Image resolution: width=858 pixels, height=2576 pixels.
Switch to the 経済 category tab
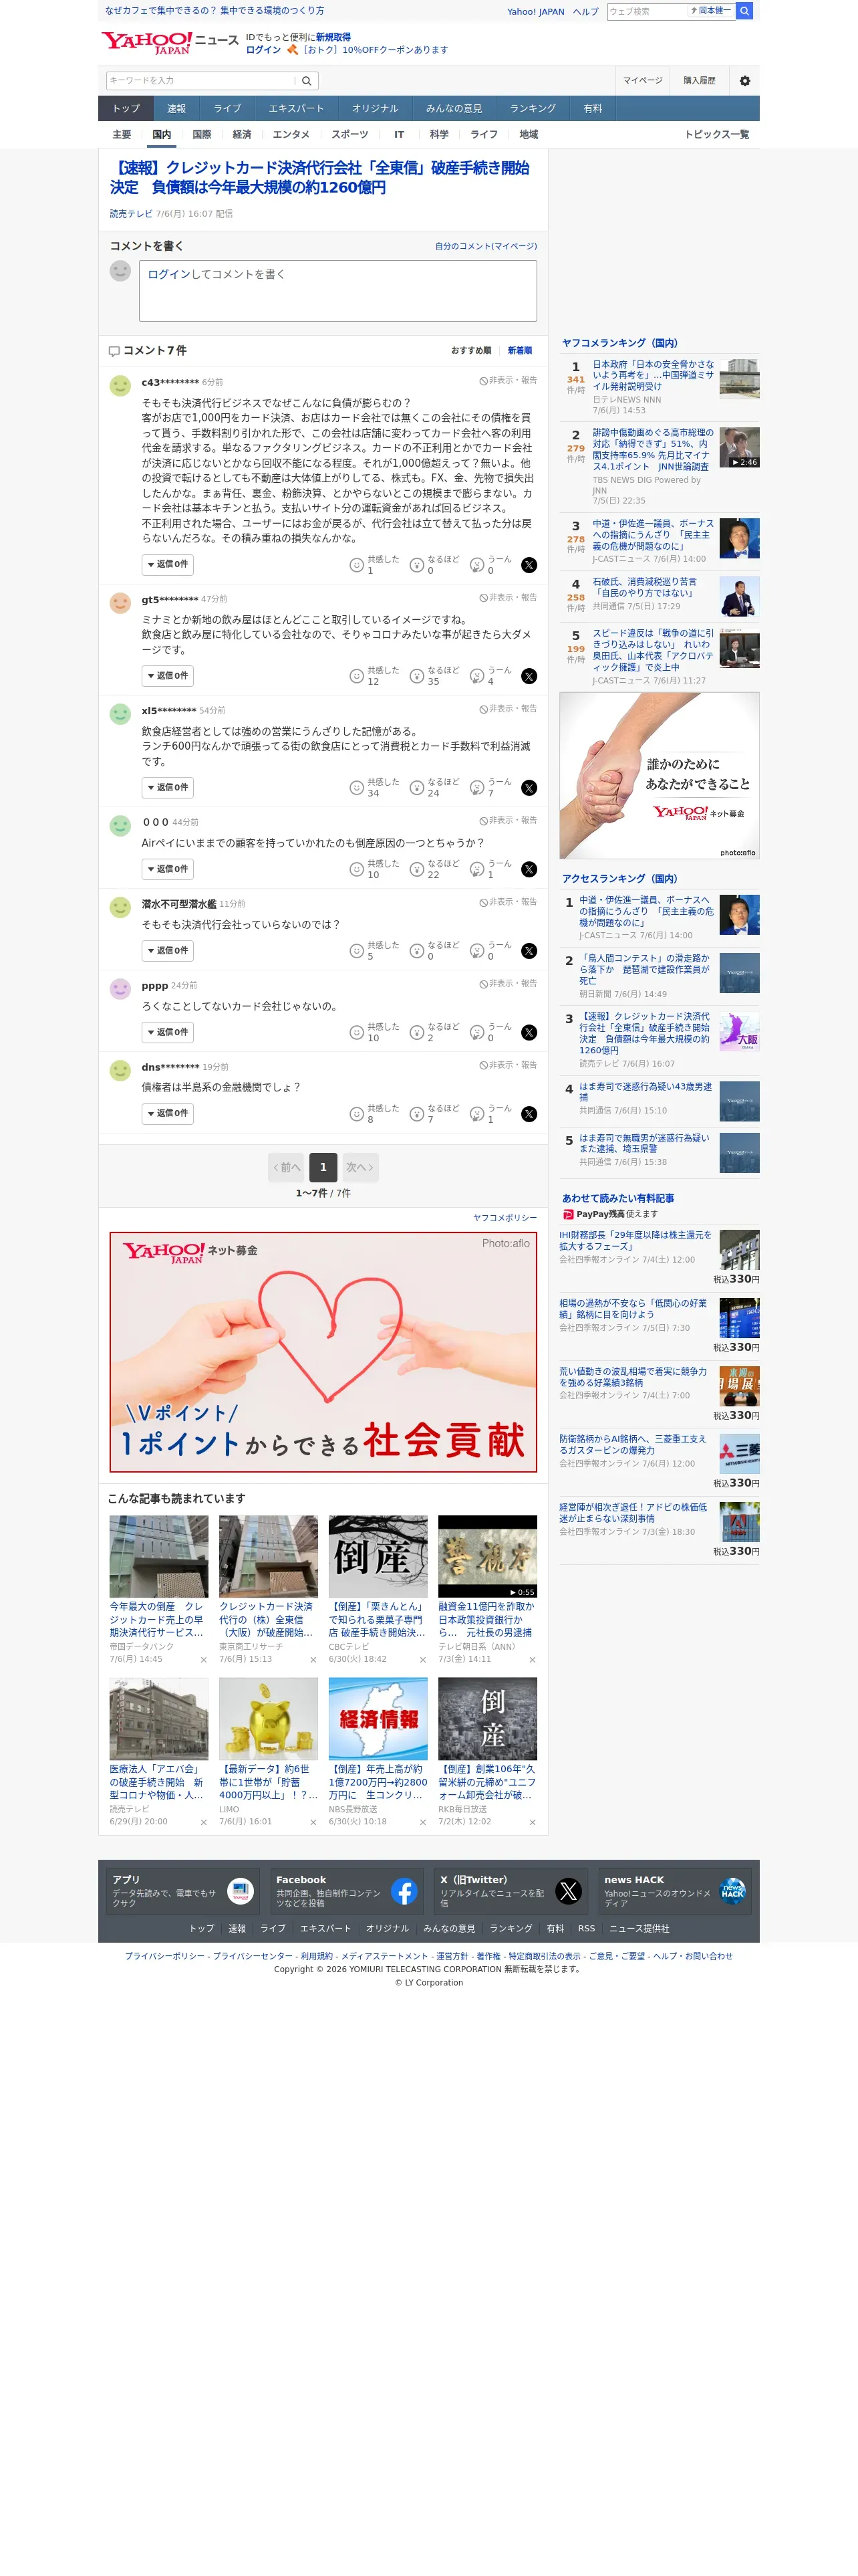tap(242, 135)
